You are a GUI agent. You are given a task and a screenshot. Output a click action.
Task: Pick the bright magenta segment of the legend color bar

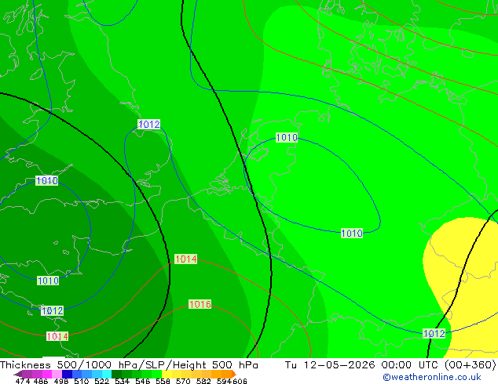47,374
